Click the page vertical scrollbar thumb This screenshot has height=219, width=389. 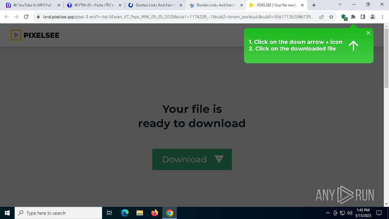pyautogui.click(x=387, y=58)
